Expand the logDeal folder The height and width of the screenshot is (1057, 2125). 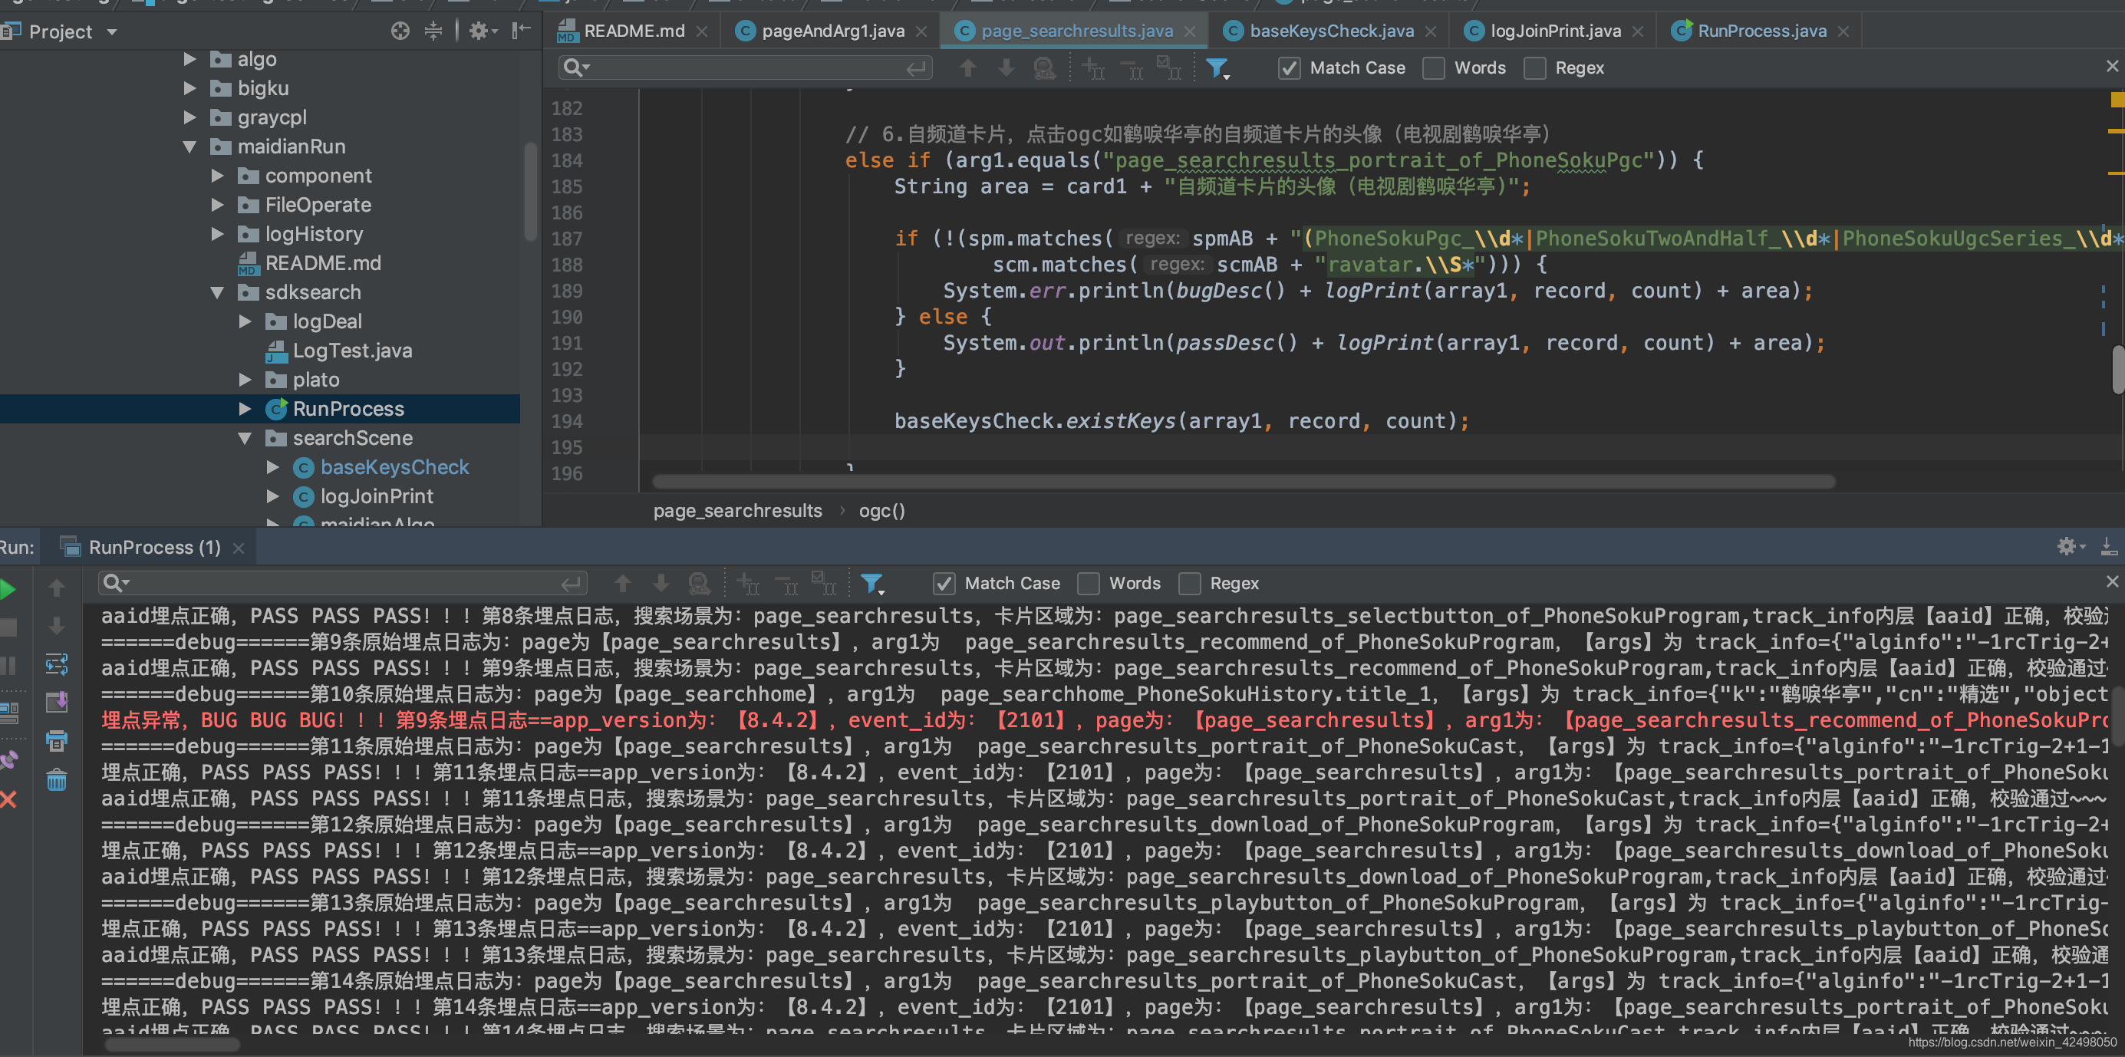click(245, 321)
